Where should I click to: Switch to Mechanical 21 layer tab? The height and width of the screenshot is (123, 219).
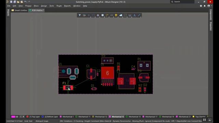click(x=183, y=117)
